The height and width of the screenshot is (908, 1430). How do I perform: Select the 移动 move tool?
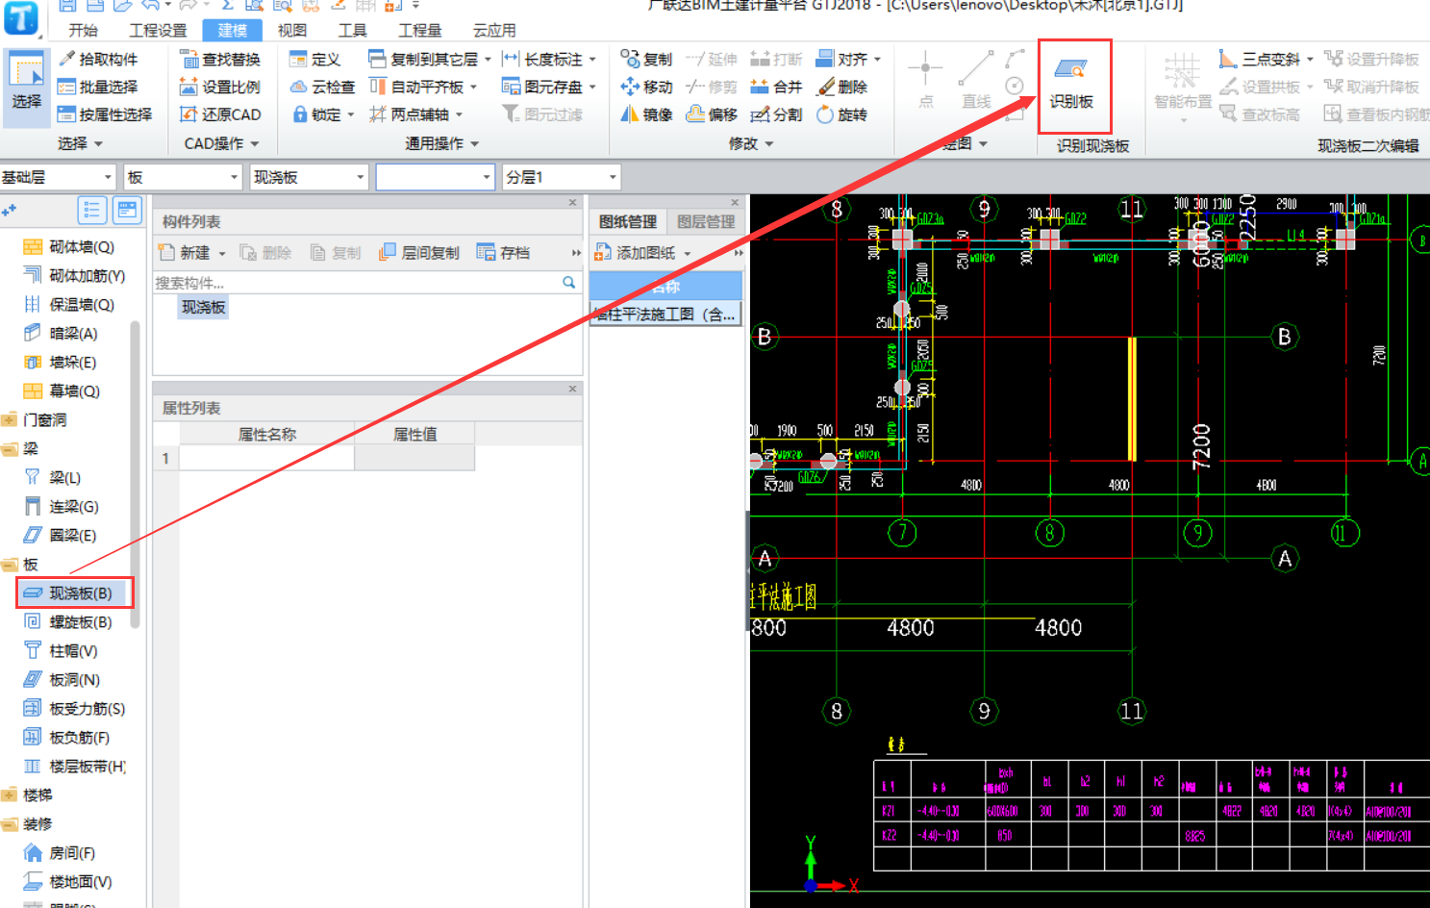pyautogui.click(x=646, y=87)
